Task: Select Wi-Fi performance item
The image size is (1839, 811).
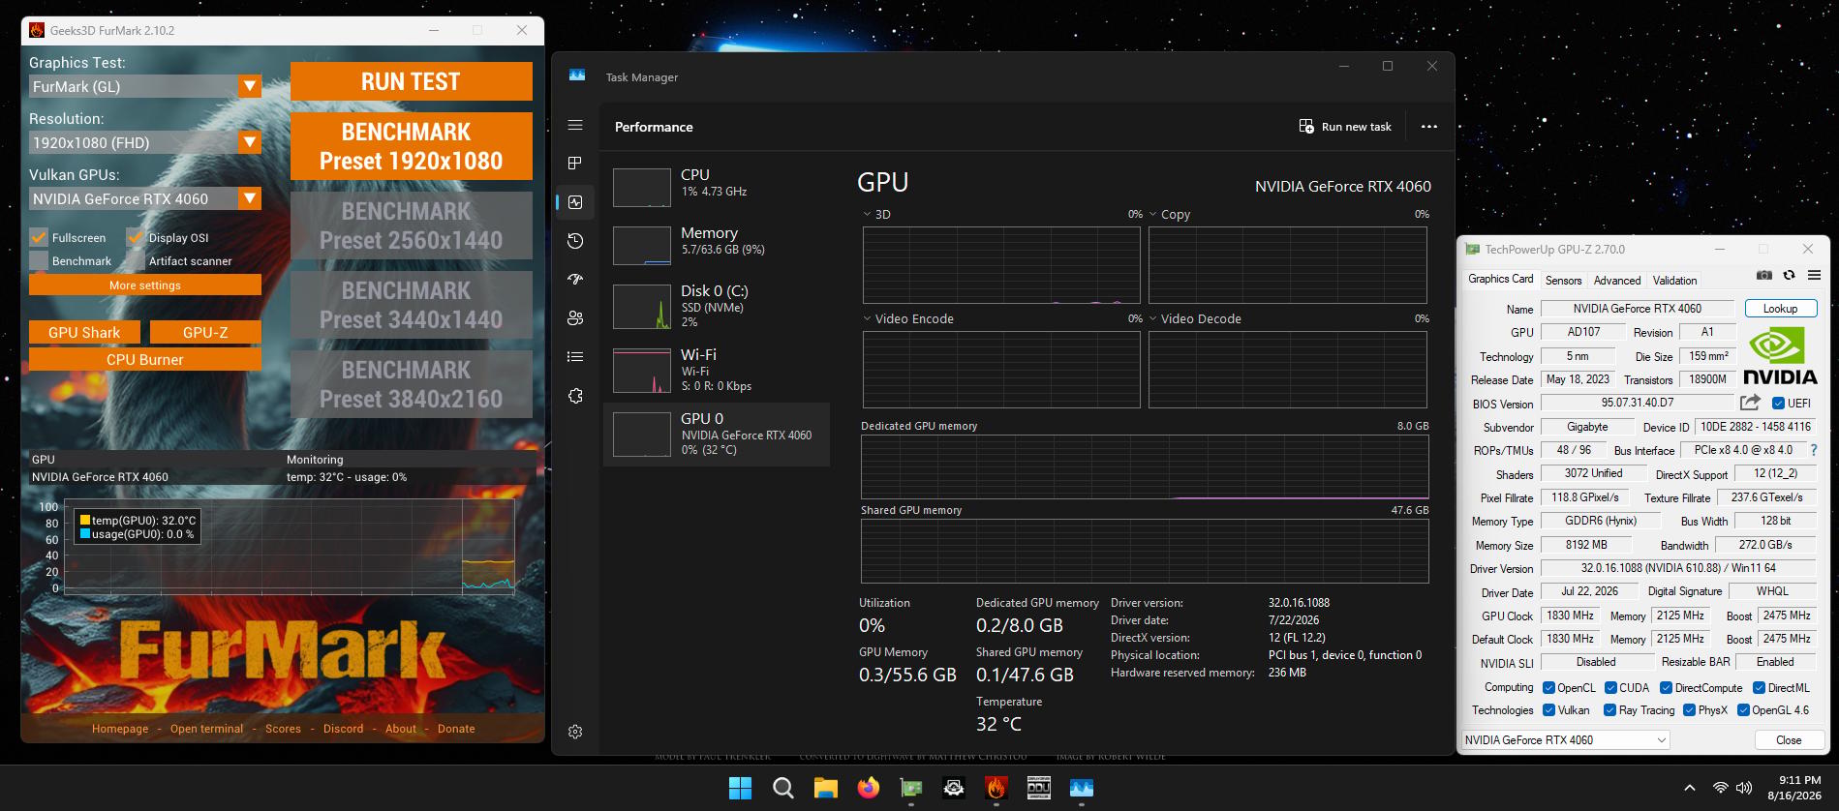Action: tap(716, 370)
